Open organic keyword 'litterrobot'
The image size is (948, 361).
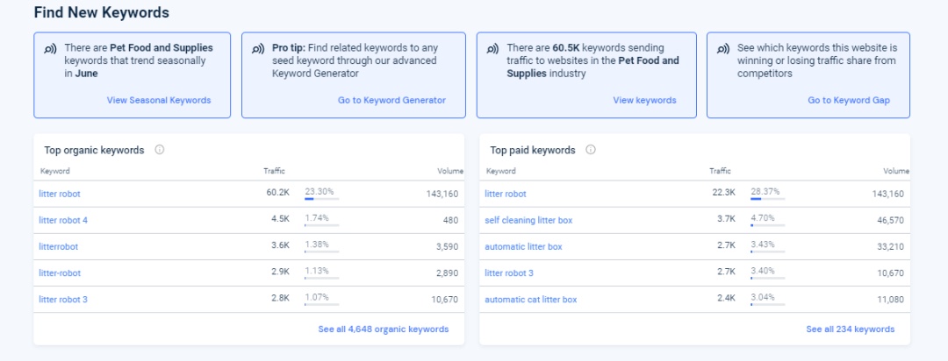click(59, 247)
